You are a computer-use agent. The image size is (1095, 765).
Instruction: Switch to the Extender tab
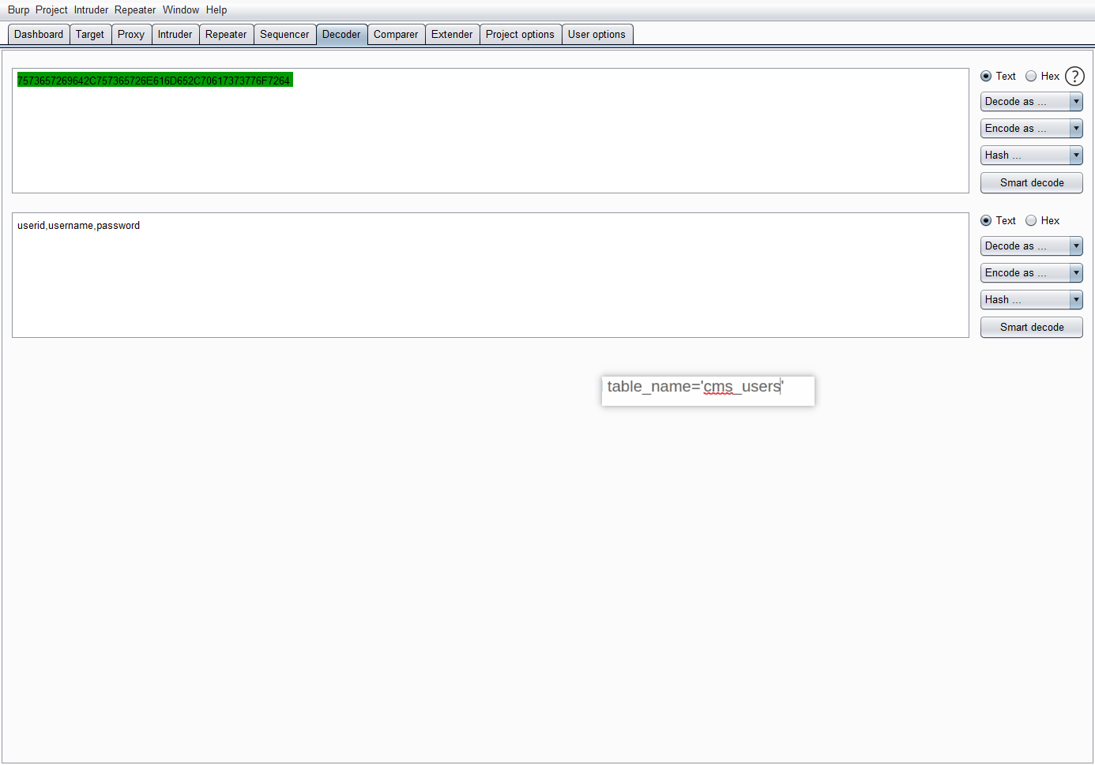(452, 35)
